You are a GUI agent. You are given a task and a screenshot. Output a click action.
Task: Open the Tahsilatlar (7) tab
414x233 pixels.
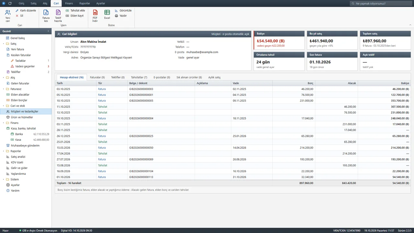coord(139,77)
